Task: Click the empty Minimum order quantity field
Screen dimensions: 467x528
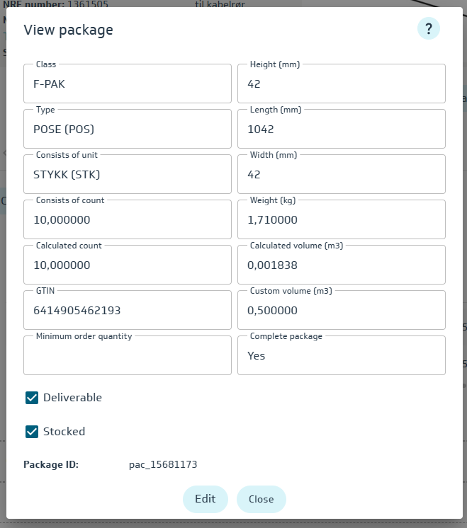Action: pyautogui.click(x=128, y=356)
